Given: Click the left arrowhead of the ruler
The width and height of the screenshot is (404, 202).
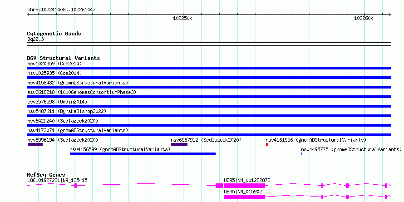Looking at the screenshot, I should [28, 15].
